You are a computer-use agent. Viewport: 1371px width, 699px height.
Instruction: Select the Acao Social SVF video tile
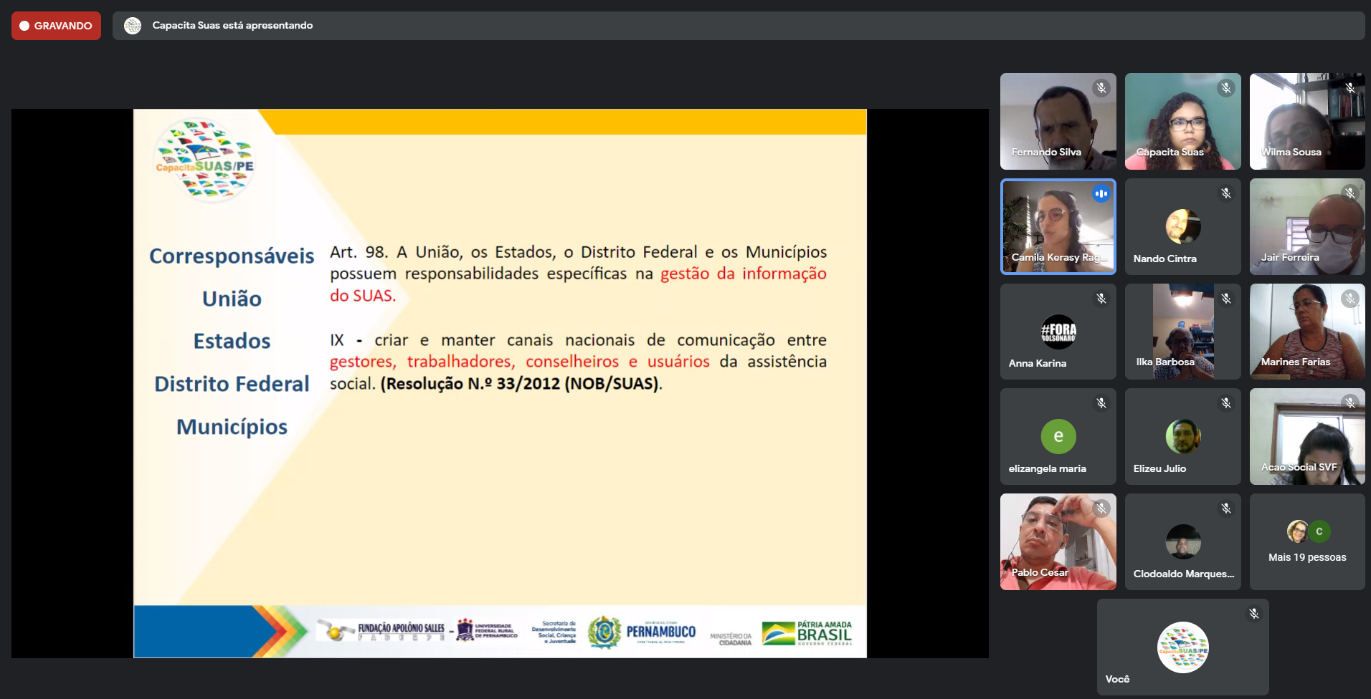point(1306,436)
